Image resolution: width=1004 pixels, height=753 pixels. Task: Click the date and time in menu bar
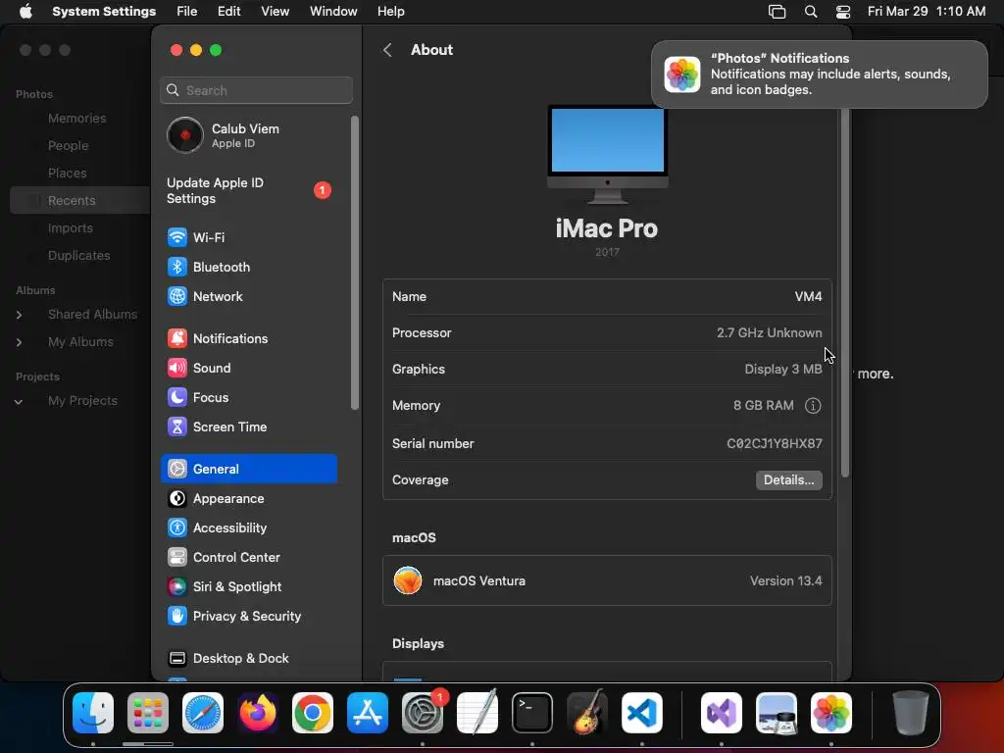click(927, 12)
